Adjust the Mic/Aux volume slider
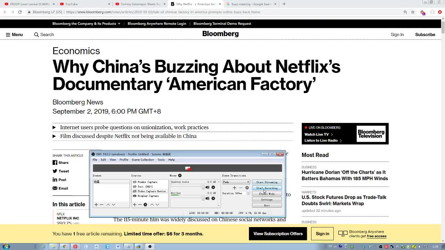Viewport: 445px width, 250px height. tap(187, 198)
